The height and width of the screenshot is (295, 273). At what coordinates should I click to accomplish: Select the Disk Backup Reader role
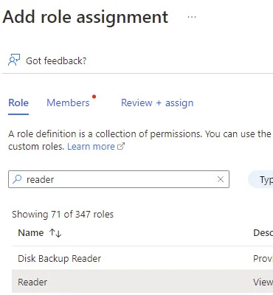coord(60,258)
